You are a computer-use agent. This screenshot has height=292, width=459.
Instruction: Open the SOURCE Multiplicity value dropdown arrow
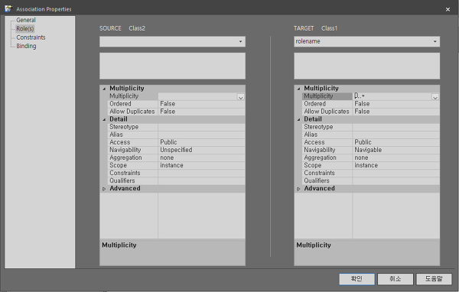pyautogui.click(x=241, y=97)
